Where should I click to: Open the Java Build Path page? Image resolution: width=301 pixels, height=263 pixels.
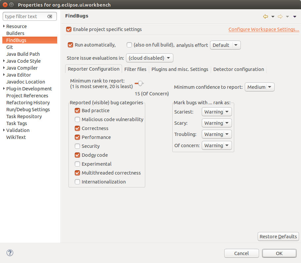click(x=23, y=54)
